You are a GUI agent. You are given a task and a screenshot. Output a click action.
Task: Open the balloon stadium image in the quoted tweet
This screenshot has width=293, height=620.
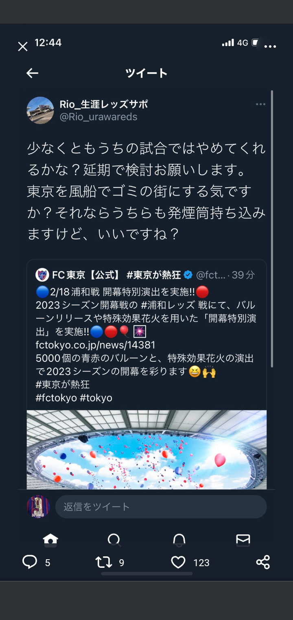tap(147, 449)
